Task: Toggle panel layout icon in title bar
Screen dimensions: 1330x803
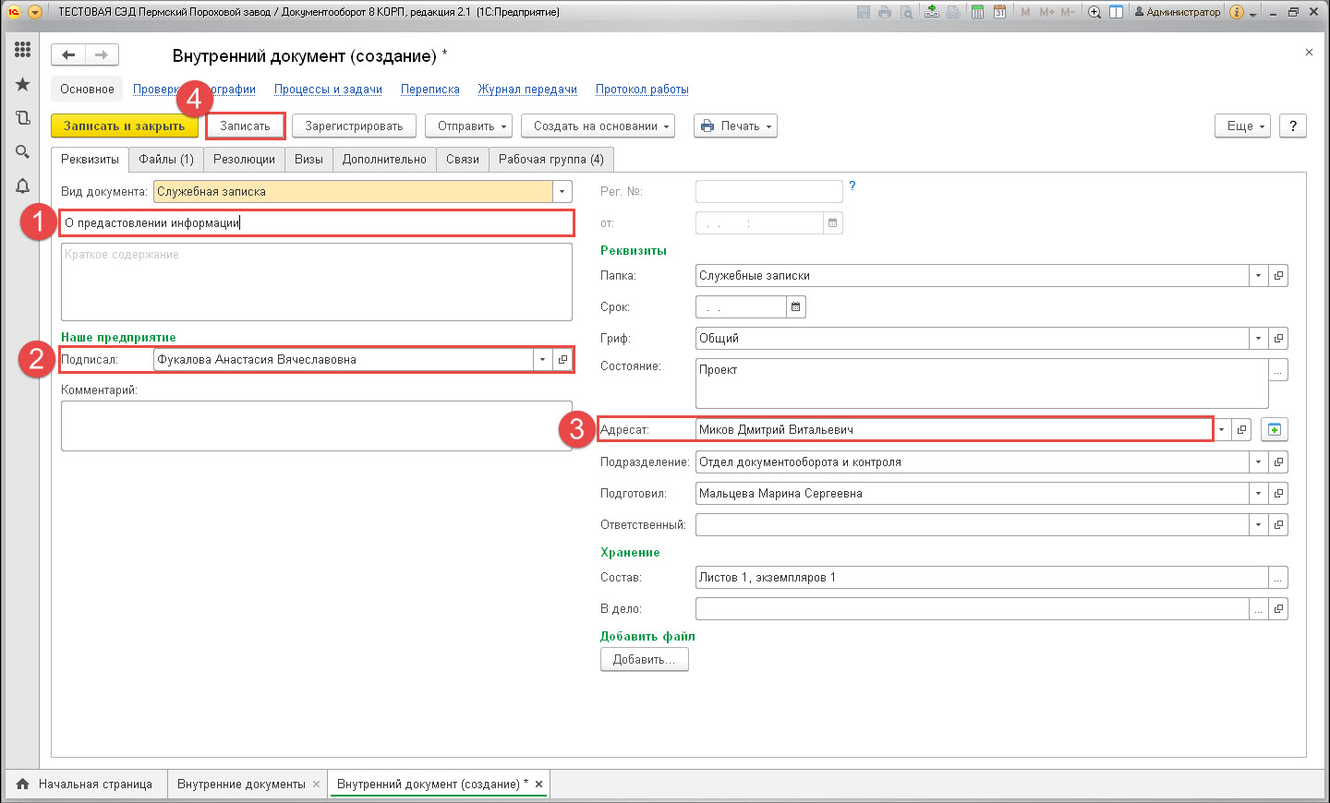Action: (1116, 12)
